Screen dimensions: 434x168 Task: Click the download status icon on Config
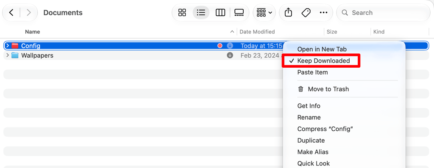coord(230,46)
